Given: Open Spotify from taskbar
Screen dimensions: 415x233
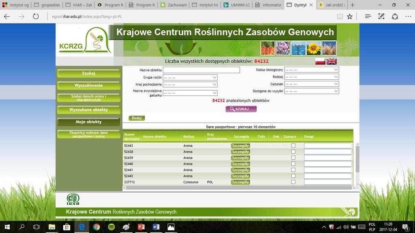Looking at the screenshot, I should pos(111,227).
